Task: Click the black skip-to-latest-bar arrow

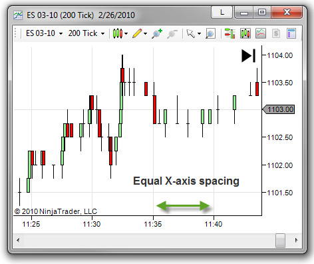Action: 249,55
